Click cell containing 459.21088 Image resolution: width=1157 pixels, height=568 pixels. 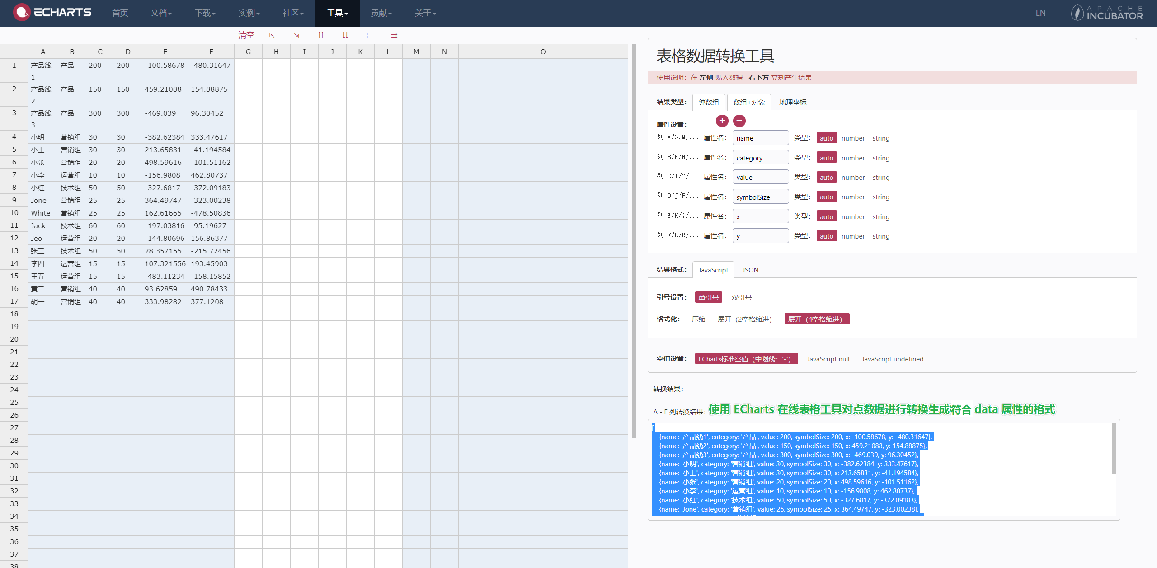[x=165, y=94]
